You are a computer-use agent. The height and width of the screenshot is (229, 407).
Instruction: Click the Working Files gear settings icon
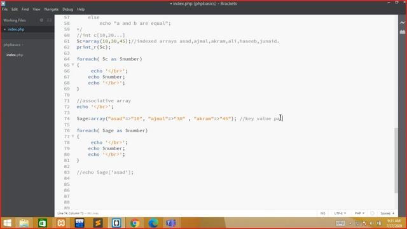(41, 20)
